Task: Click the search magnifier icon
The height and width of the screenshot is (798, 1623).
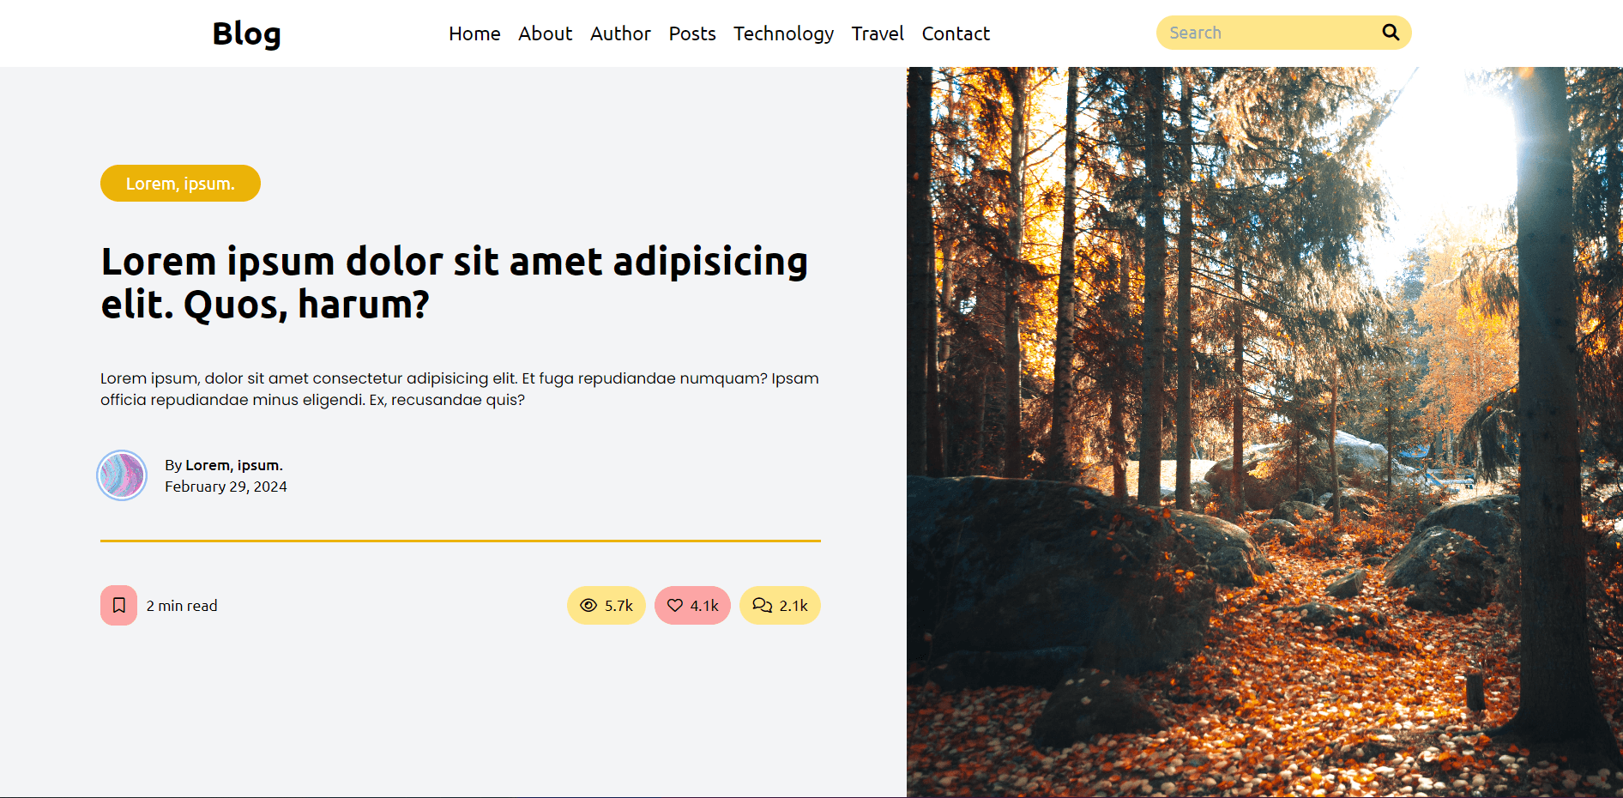Action: (x=1391, y=33)
